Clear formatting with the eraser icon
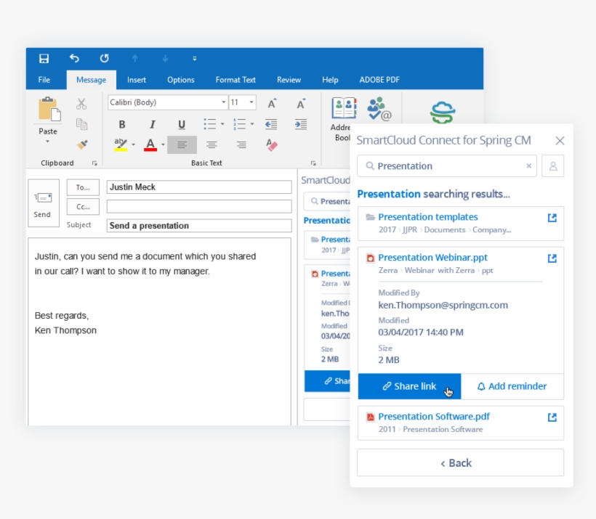 click(270, 145)
